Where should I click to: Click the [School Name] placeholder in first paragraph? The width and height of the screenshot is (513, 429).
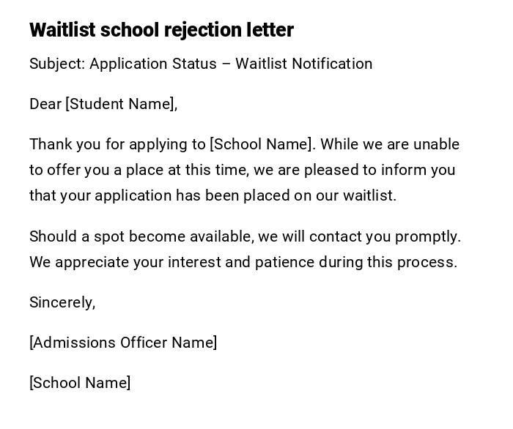coord(262,144)
